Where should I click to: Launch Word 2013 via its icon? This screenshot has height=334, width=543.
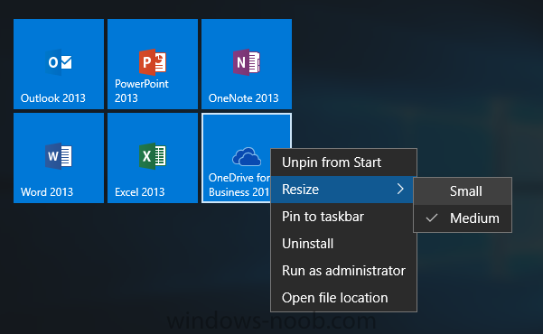[59, 156]
